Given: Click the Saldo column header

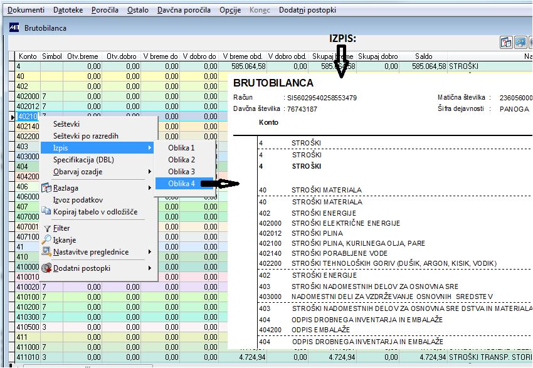Looking at the screenshot, I should pyautogui.click(x=423, y=56).
